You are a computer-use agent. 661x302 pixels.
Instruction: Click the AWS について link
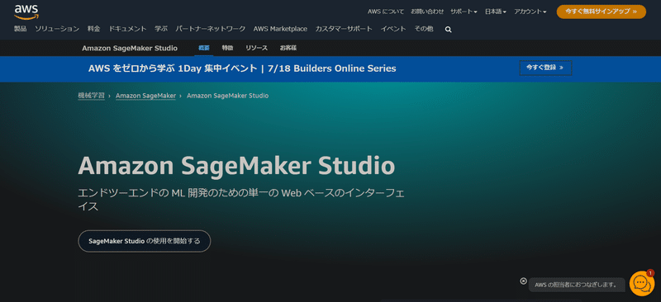pyautogui.click(x=386, y=12)
